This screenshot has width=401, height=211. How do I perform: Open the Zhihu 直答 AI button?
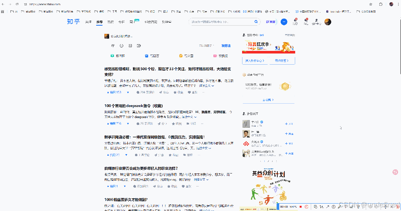[x=271, y=22]
